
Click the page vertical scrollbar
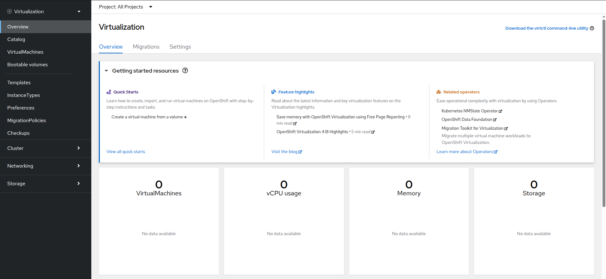pyautogui.click(x=604, y=114)
